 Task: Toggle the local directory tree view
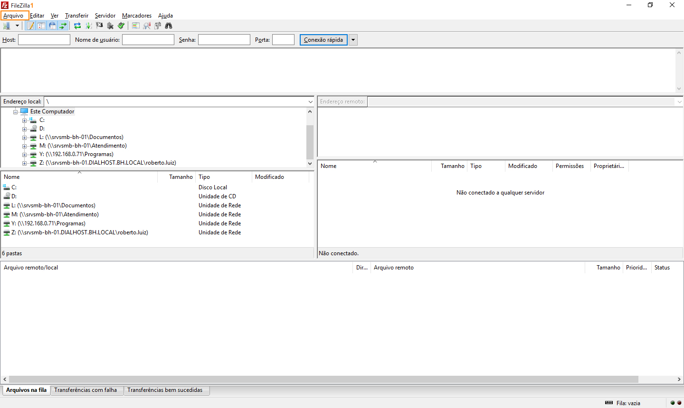point(41,26)
